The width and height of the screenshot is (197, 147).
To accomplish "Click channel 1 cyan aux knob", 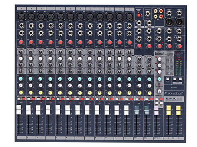I will [x=20, y=79].
